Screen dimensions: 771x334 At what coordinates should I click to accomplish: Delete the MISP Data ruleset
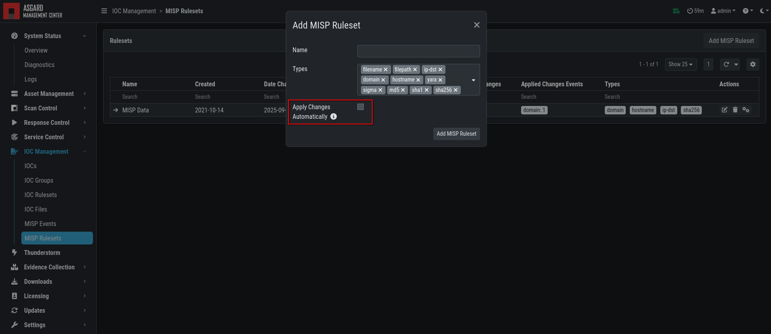point(735,110)
